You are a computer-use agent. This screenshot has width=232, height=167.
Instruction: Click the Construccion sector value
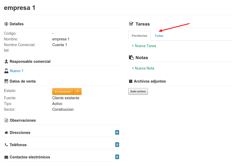tap(63, 109)
